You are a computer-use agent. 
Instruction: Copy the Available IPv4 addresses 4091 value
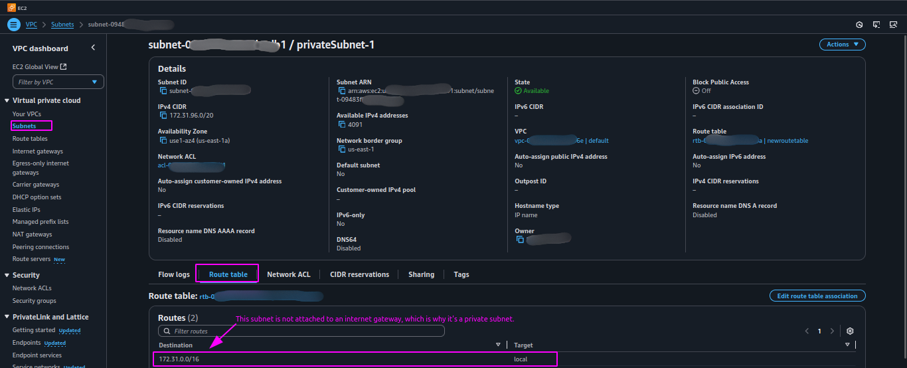pyautogui.click(x=342, y=124)
